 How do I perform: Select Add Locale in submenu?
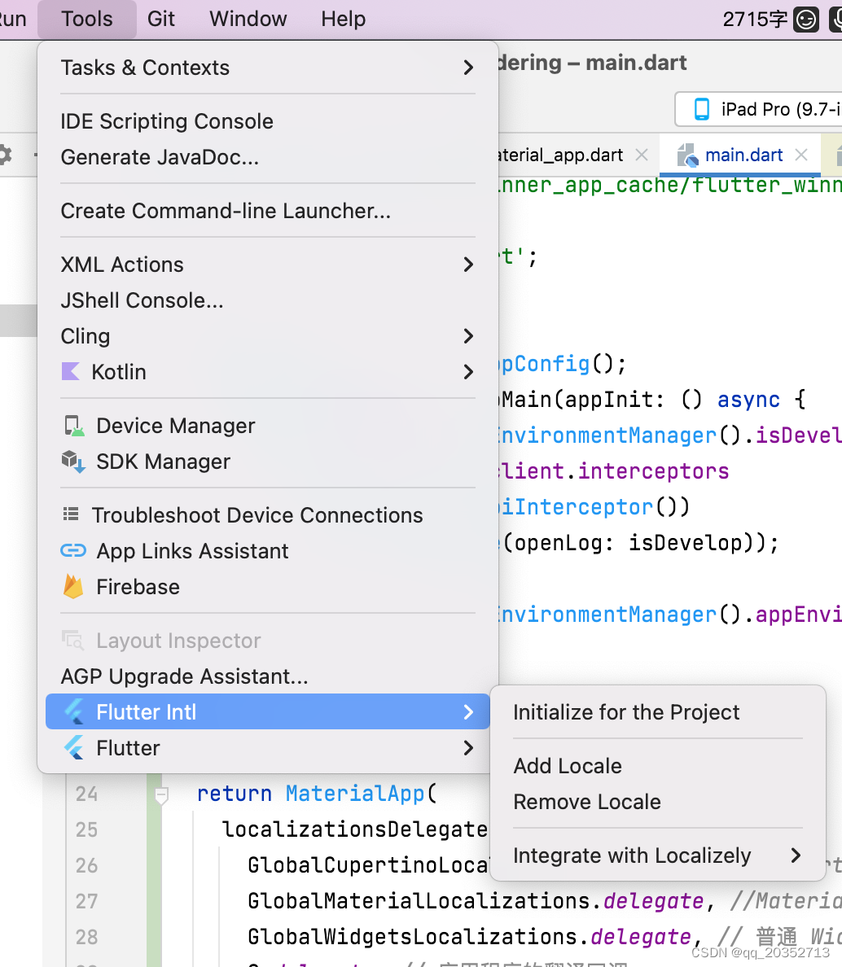568,766
